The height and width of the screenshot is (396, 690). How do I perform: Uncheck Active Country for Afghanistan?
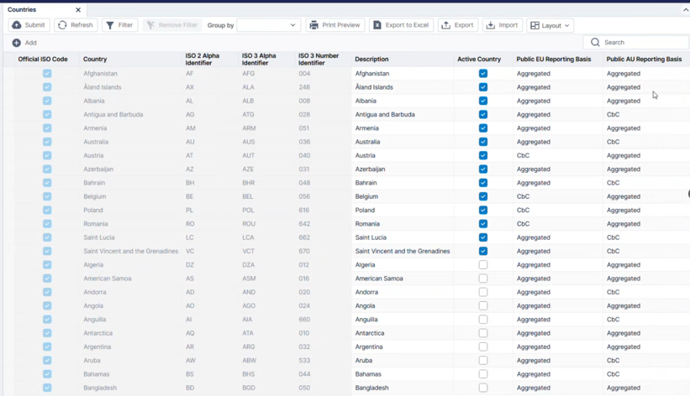[x=483, y=73]
